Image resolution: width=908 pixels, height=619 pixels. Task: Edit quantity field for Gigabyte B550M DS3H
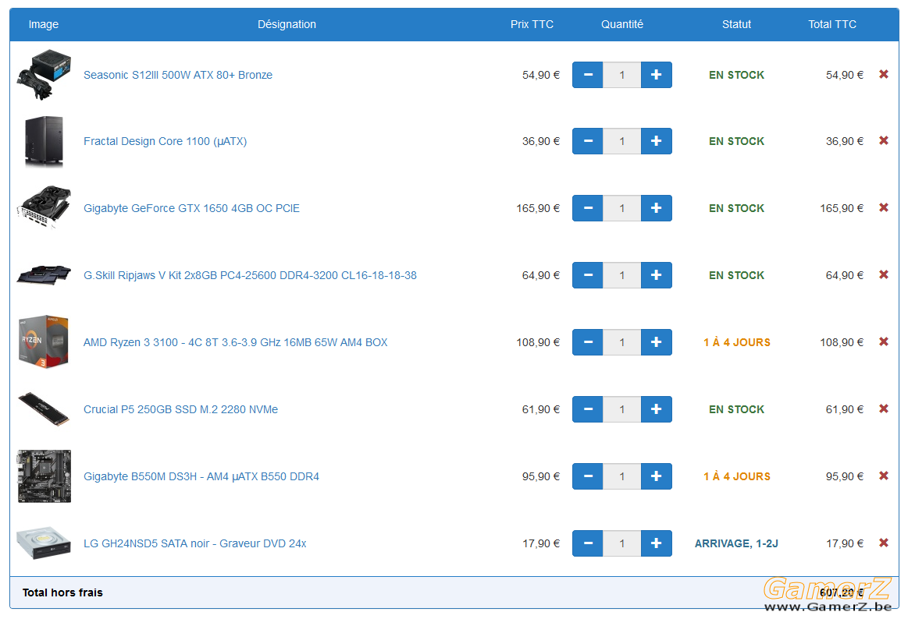click(x=622, y=476)
